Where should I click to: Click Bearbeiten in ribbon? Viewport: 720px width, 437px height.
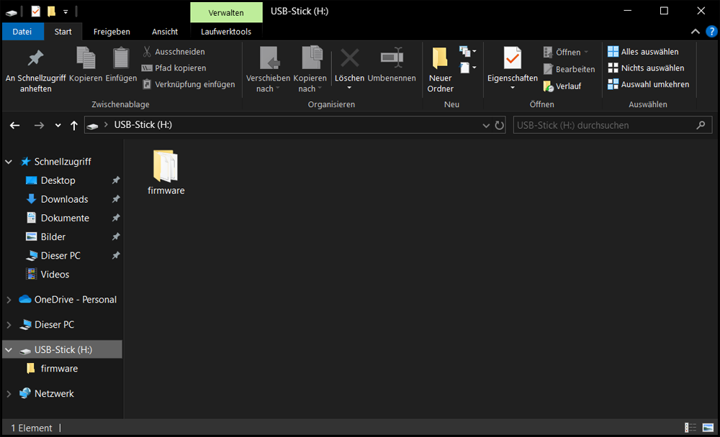click(569, 69)
